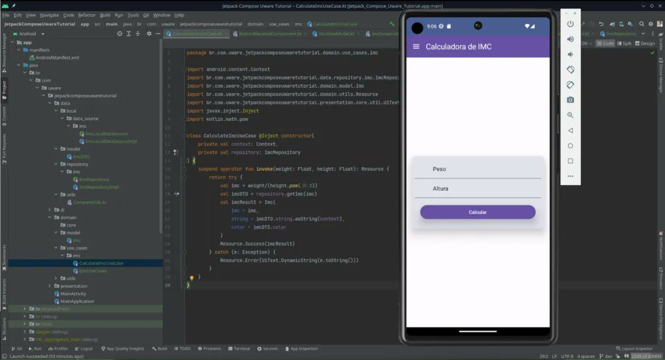Switch editor to Split view
Screen dimensions: 665x360
[624, 44]
